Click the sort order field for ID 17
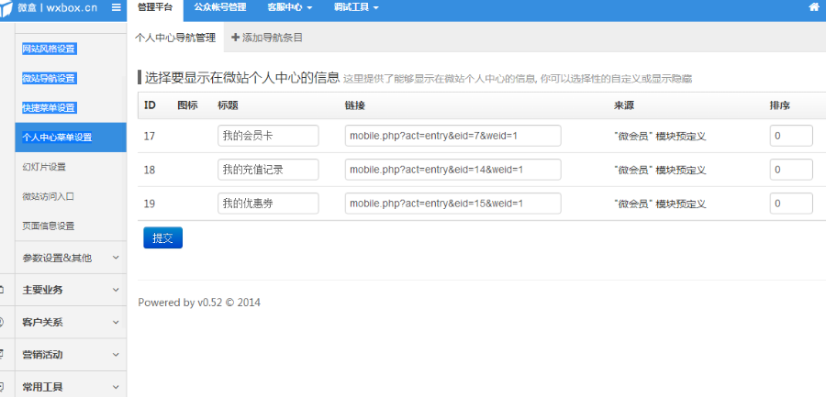The height and width of the screenshot is (397, 826). tap(791, 136)
